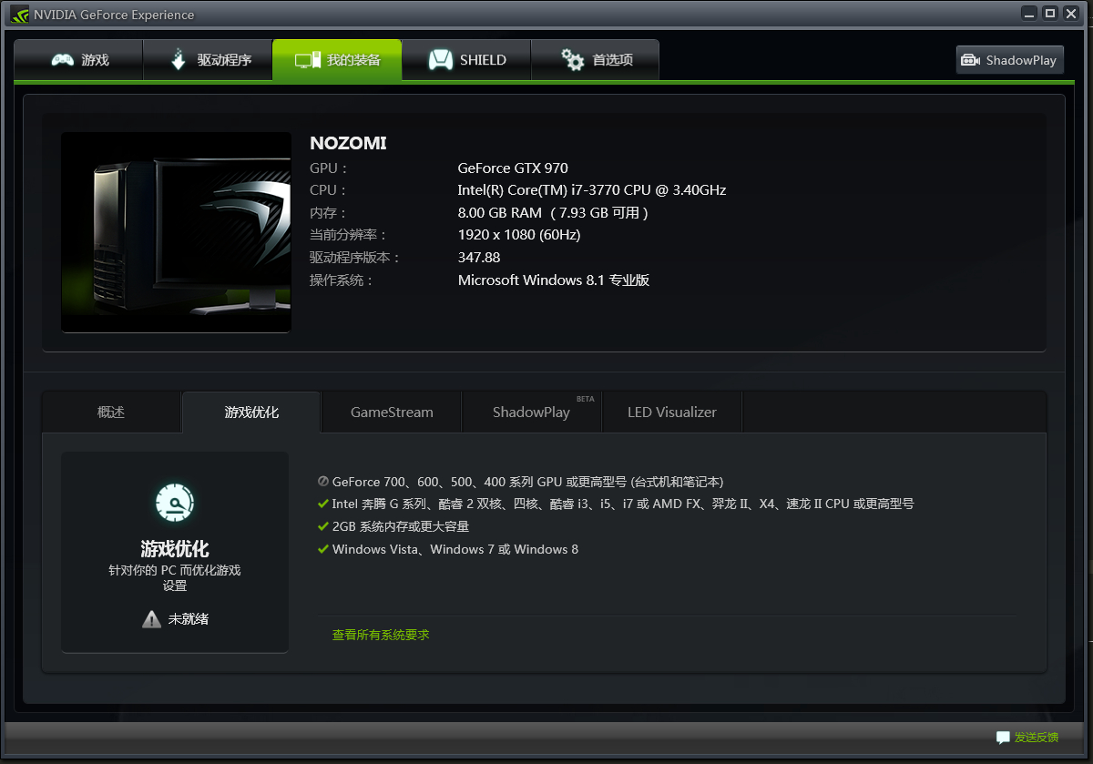Click the 8.00 GB RAM memory value
The width and height of the screenshot is (1093, 764).
coord(553,212)
